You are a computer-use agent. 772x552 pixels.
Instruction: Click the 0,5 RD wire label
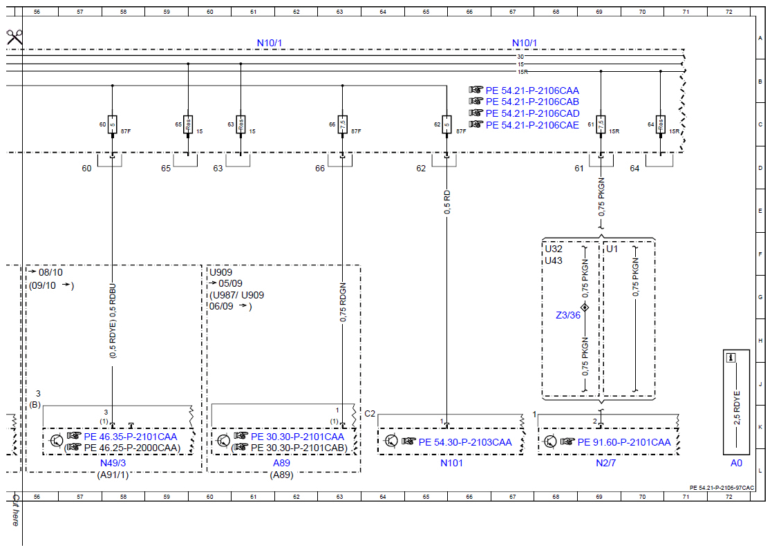(447, 202)
